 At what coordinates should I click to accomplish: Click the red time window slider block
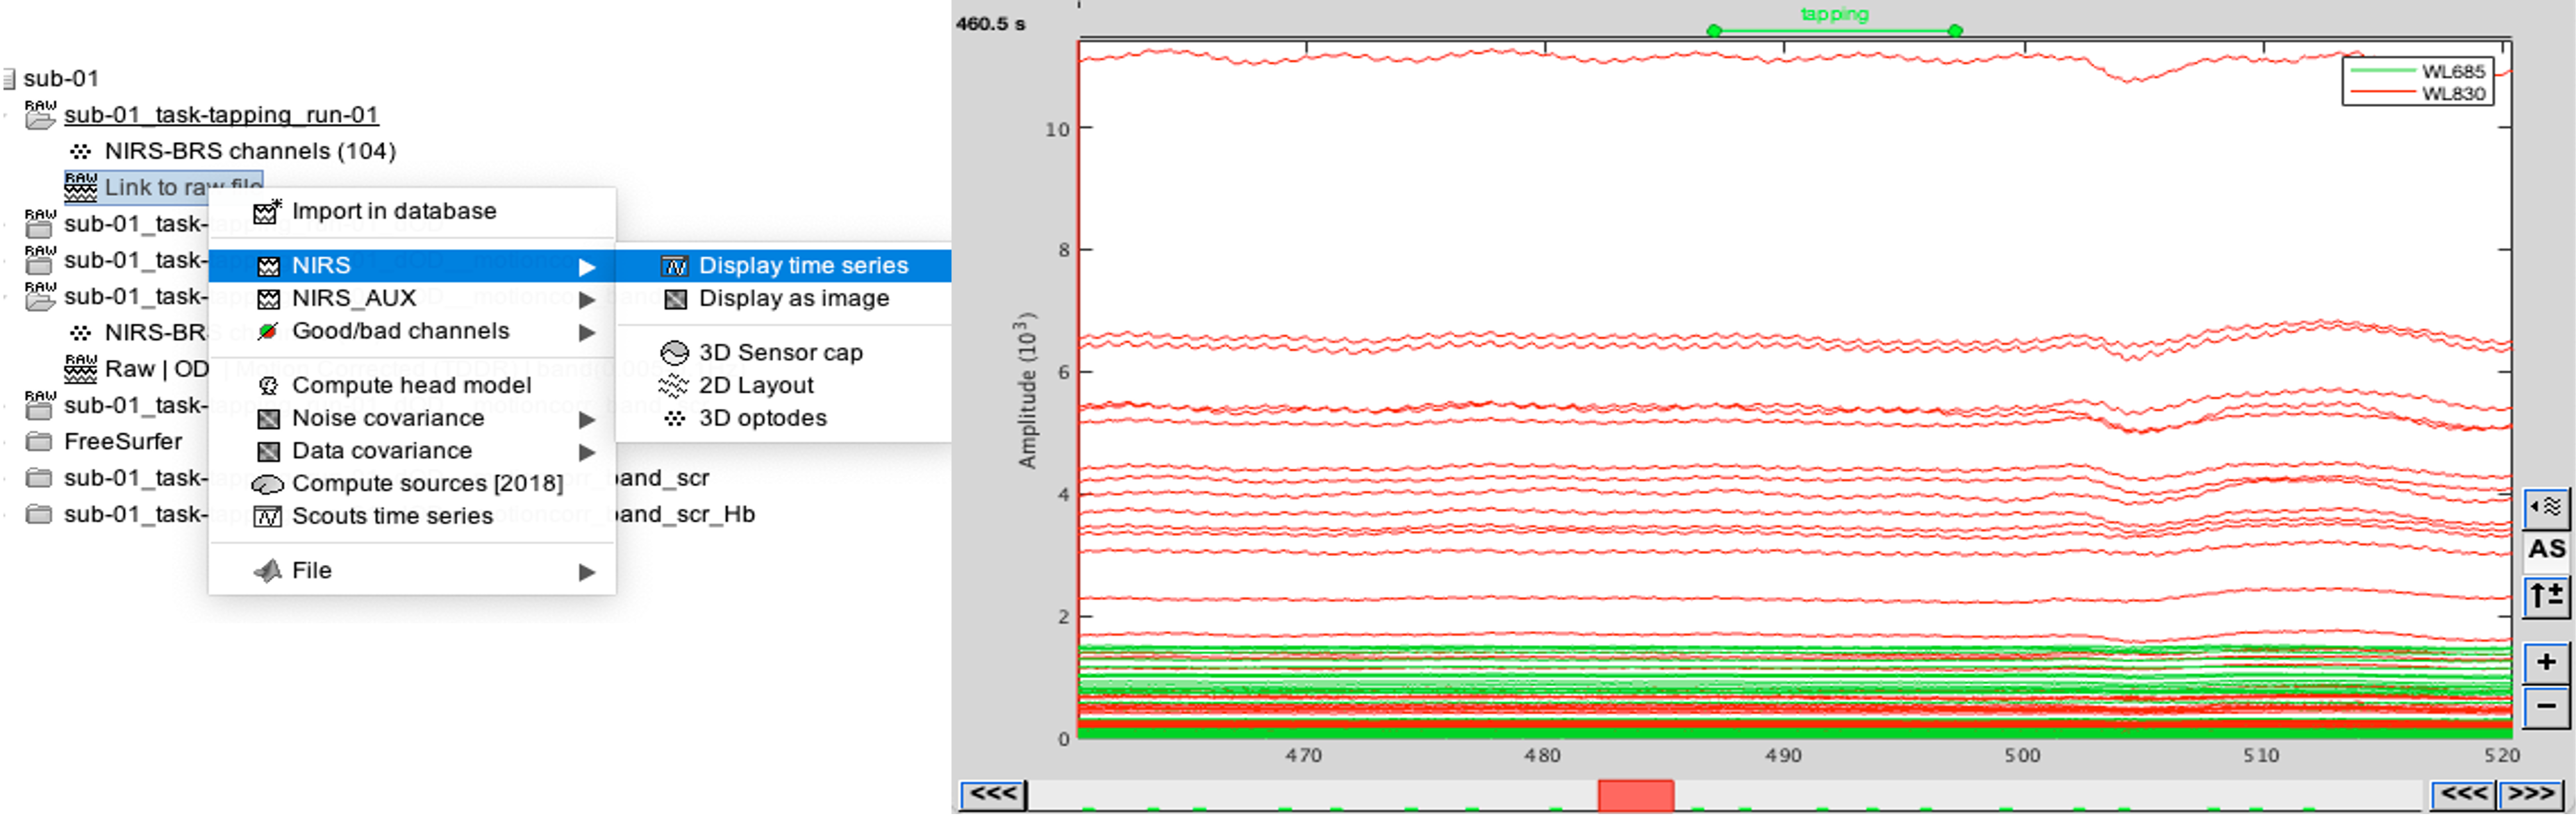coord(1635,796)
